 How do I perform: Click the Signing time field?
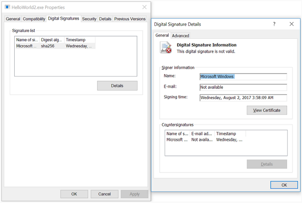pyautogui.click(x=243, y=98)
